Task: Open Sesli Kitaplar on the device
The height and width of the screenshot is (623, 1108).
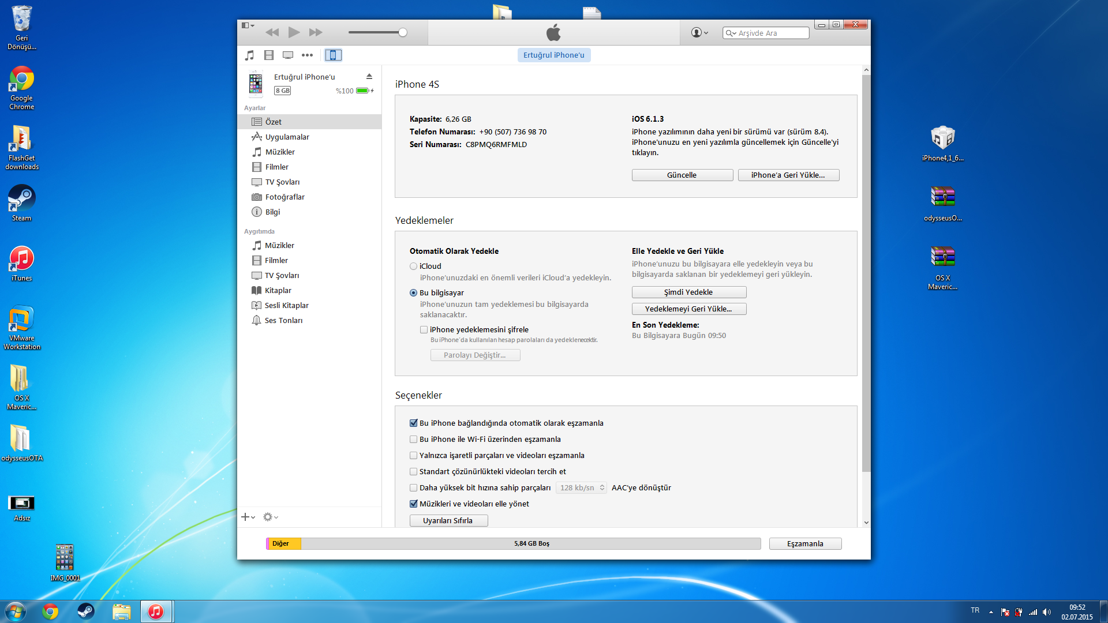Action: click(309, 305)
